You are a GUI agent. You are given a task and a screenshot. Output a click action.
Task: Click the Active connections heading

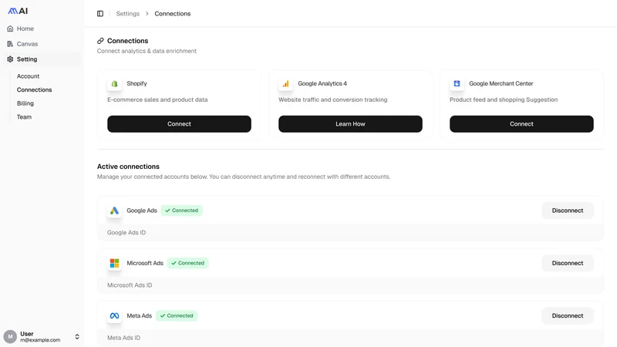point(128,167)
